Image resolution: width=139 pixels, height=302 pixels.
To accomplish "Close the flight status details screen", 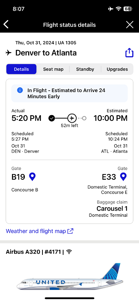I will 130,25.
